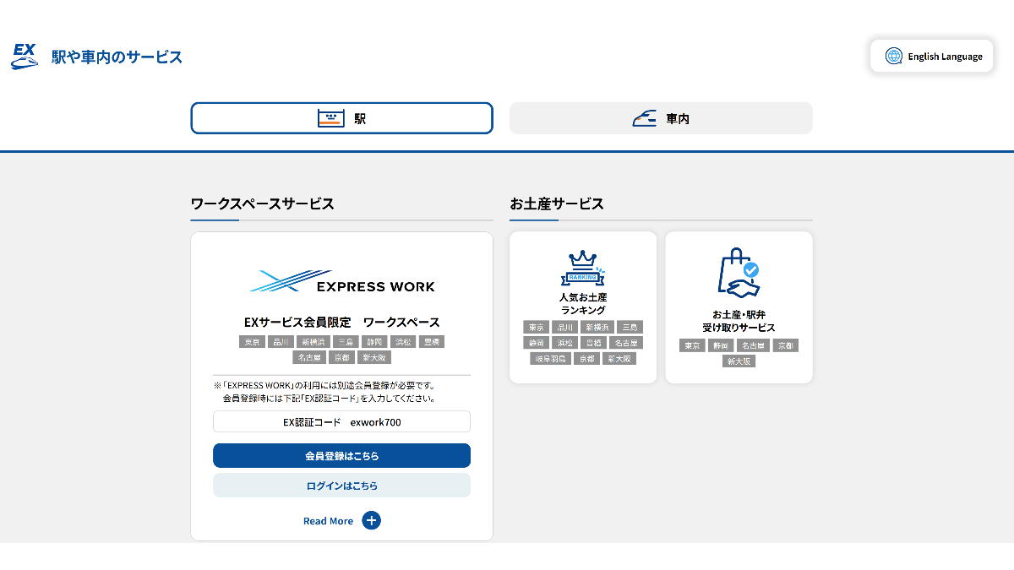
Task: Click 東京 tag in the workspace card
Action: [252, 342]
